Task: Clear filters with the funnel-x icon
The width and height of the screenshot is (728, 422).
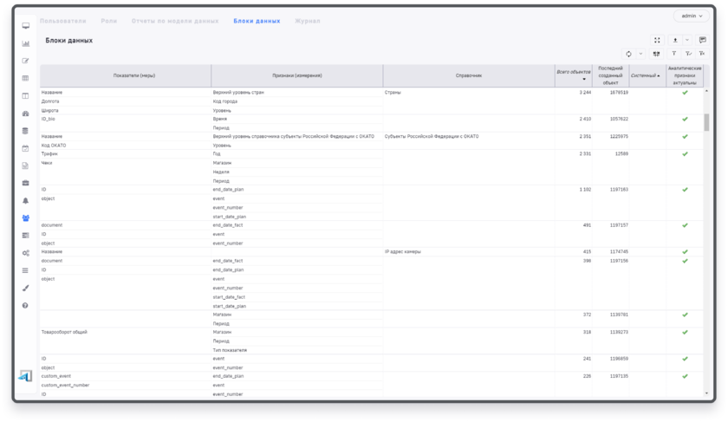Action: [702, 54]
